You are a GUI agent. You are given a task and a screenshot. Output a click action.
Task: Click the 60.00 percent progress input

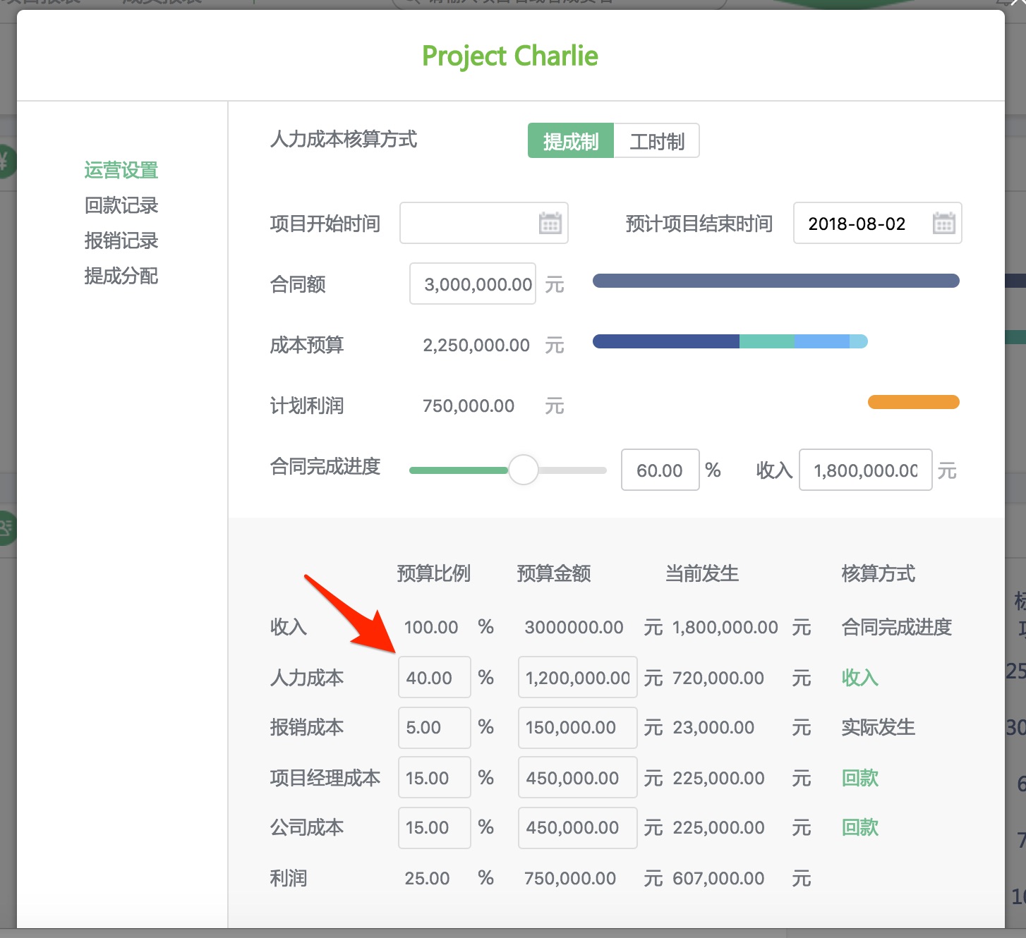[x=659, y=470]
